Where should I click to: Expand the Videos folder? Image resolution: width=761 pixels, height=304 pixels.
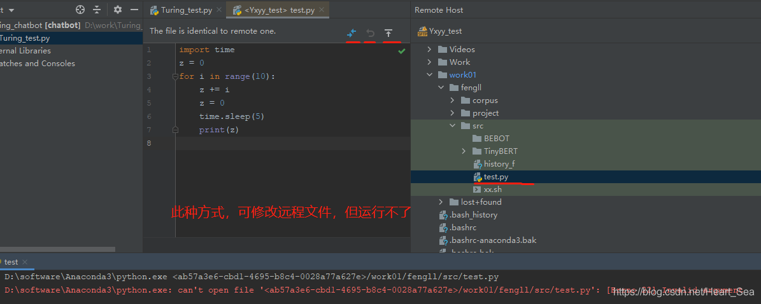click(429, 50)
